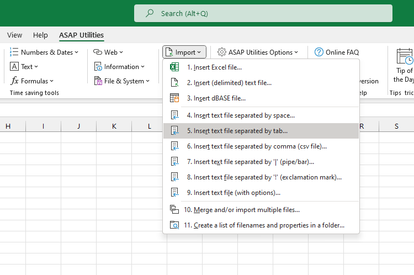Screen dimensions: 414x275
Task: Choose 8. Insert text file separated by exclamation mark
Action: coord(261,177)
